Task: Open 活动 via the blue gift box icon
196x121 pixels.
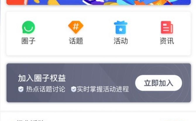Action: (x=121, y=27)
